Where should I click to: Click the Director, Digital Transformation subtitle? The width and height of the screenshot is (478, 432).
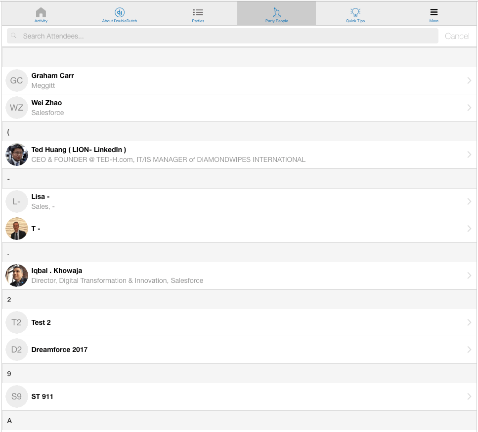click(117, 280)
